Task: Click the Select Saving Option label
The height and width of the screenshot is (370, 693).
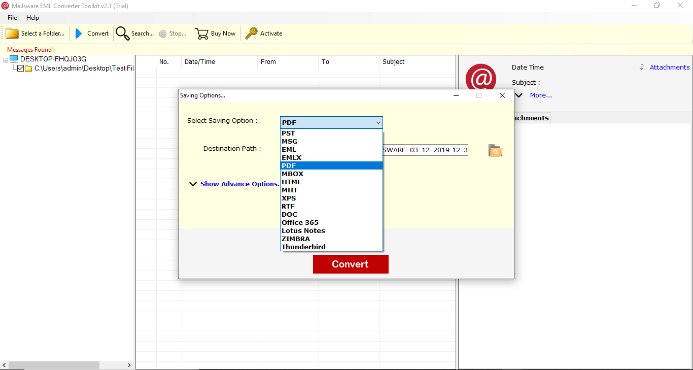Action: tap(222, 121)
